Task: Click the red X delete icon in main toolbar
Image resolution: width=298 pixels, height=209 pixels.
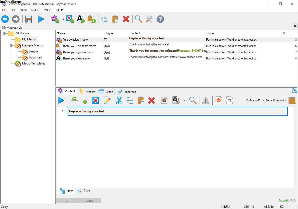Action: click(126, 19)
